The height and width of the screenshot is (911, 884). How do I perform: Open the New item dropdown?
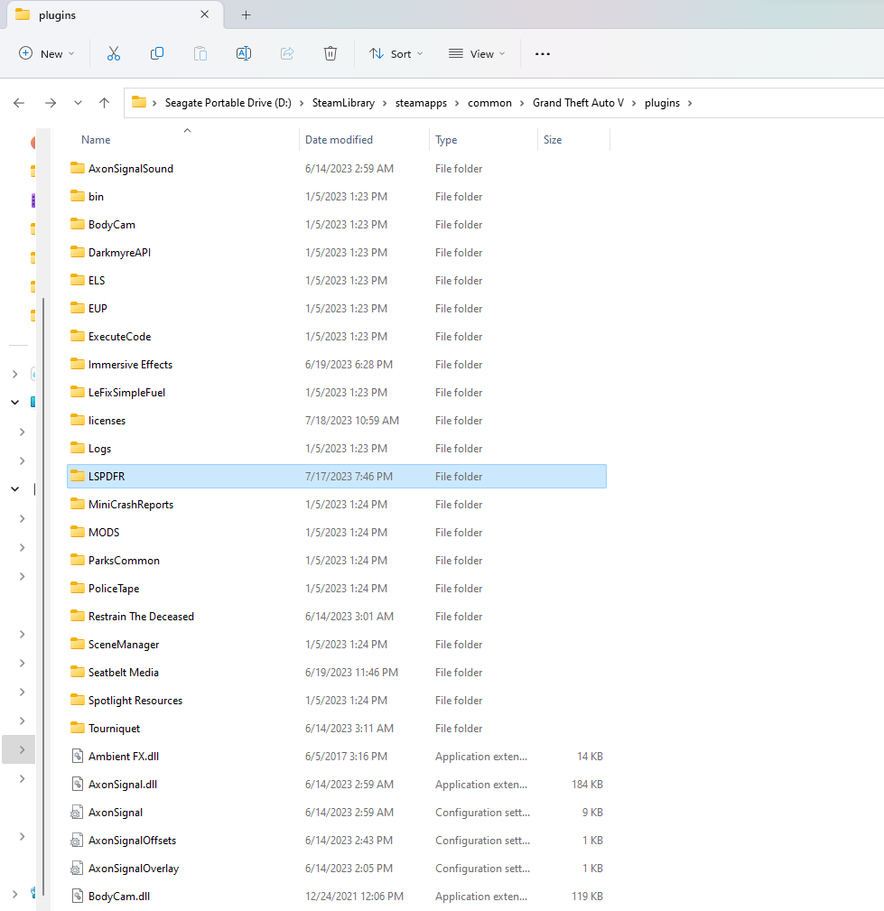point(47,54)
